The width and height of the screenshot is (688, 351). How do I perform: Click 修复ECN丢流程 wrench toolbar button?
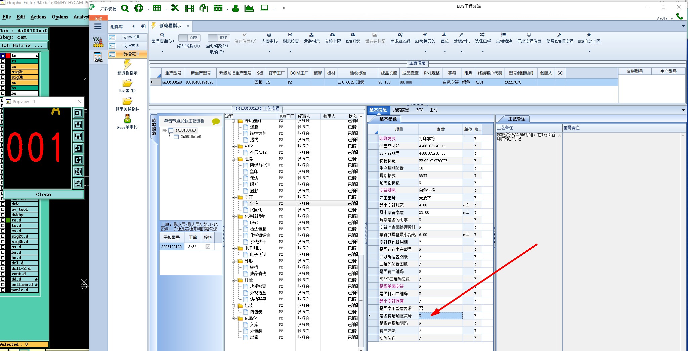point(559,38)
